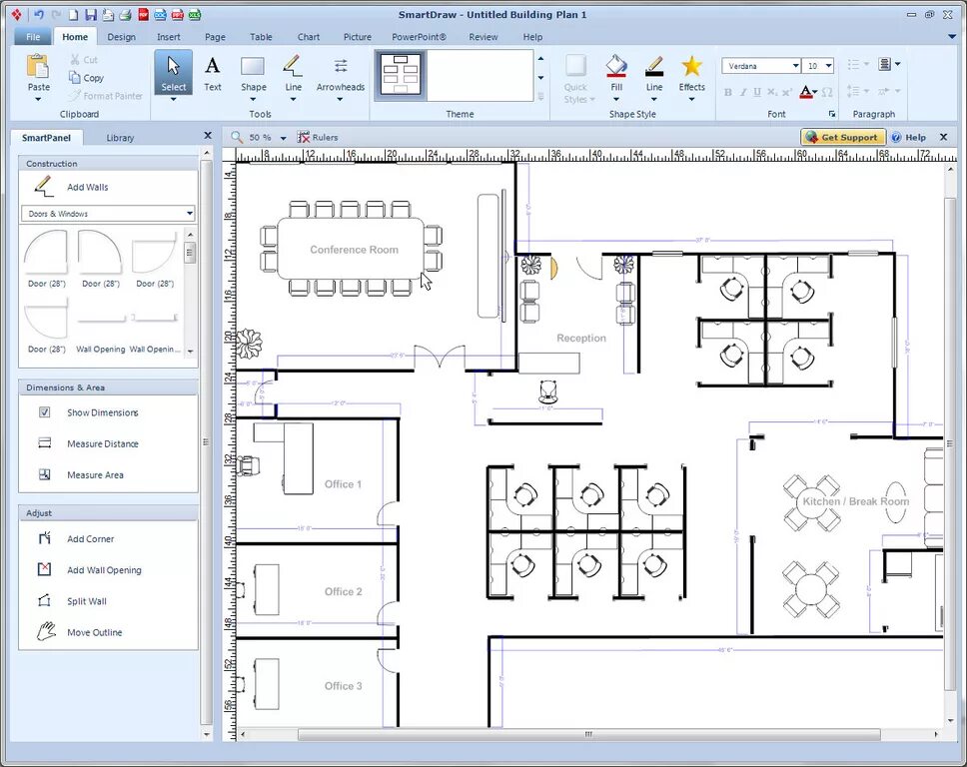The width and height of the screenshot is (967, 767).
Task: Open the PowerPoint® ribbon tab
Action: pyautogui.click(x=419, y=37)
